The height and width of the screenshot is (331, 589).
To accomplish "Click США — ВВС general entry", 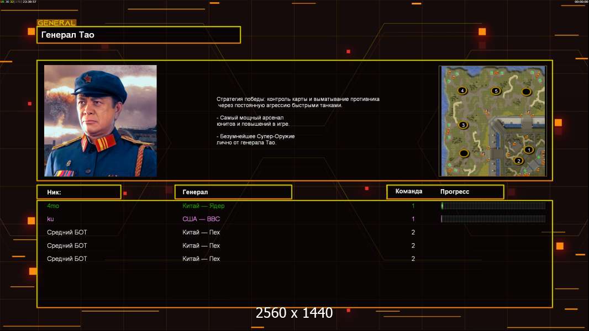I will point(201,219).
